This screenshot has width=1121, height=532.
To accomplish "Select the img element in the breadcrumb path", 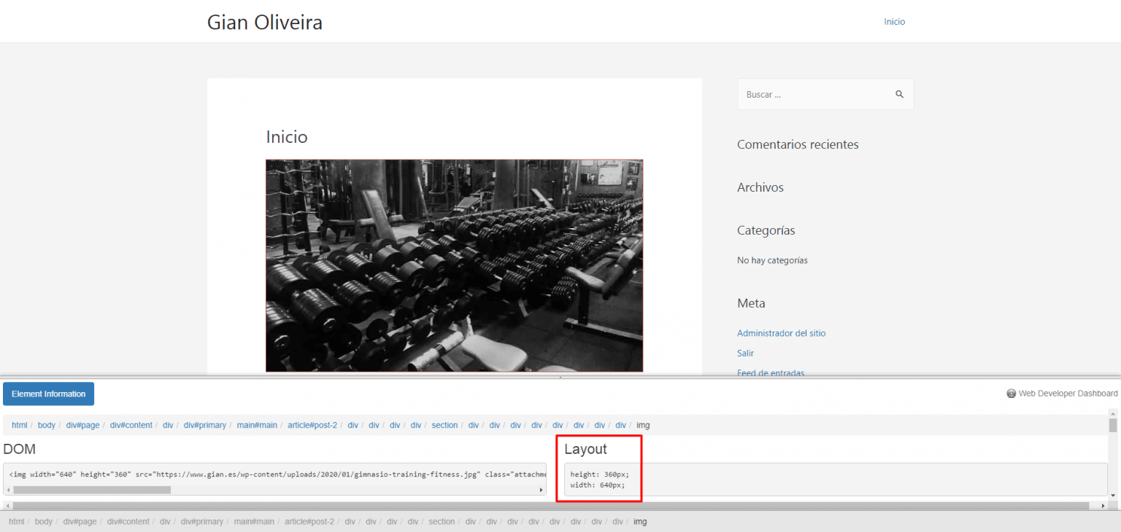I will tap(644, 425).
